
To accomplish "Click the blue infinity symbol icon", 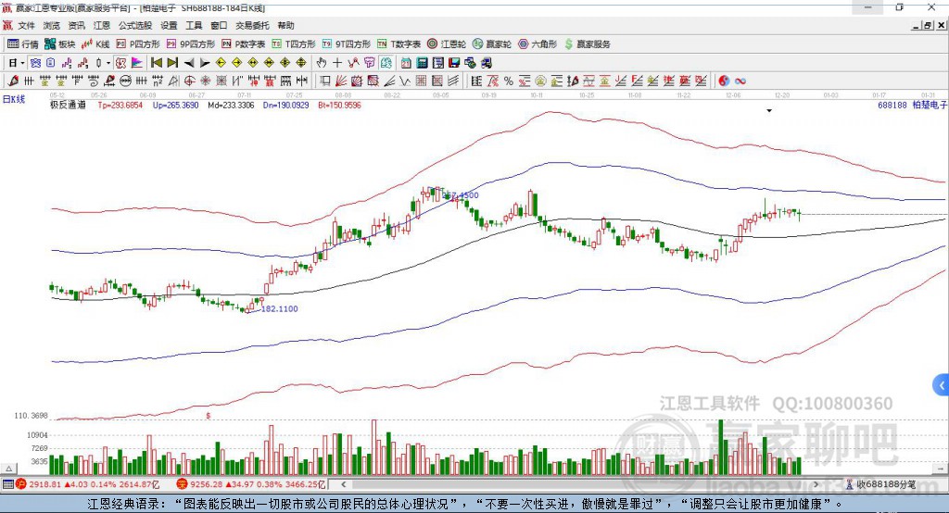I will [x=740, y=81].
